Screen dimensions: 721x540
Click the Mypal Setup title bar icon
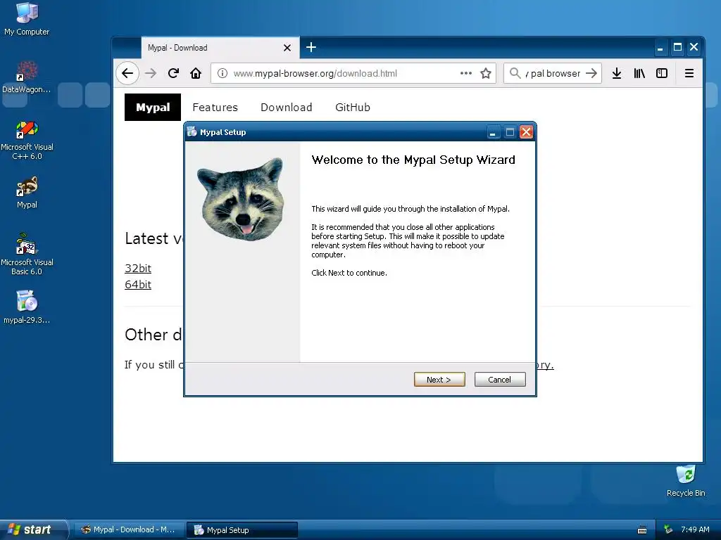(192, 131)
